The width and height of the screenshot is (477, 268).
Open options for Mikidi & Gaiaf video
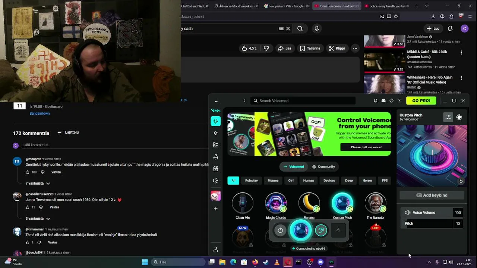click(x=461, y=53)
